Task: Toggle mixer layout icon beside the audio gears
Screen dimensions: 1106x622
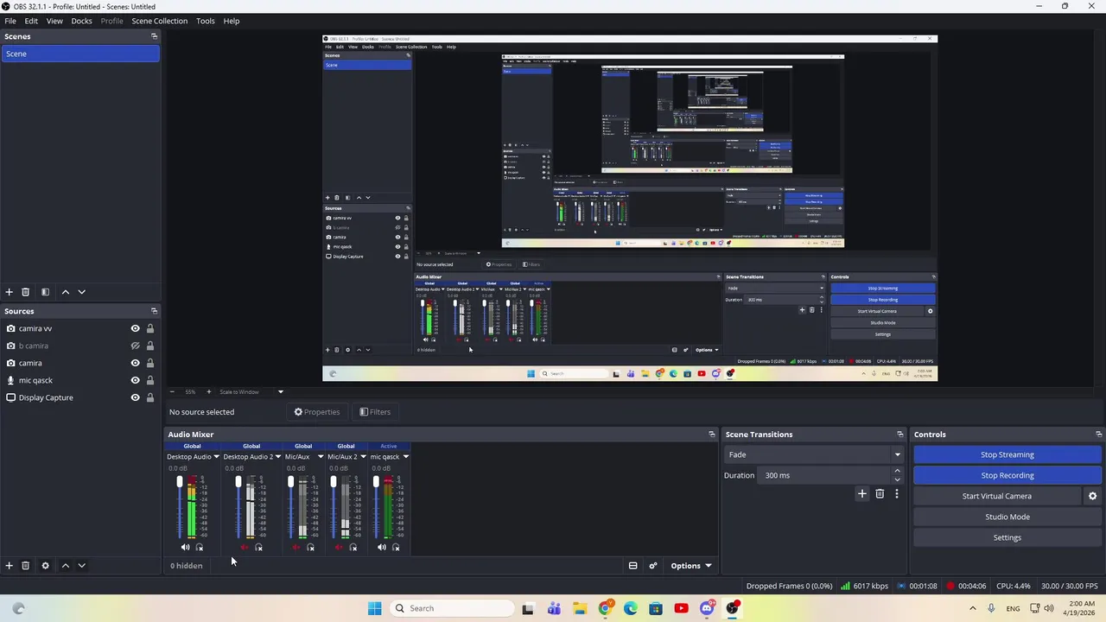Action: (632, 566)
